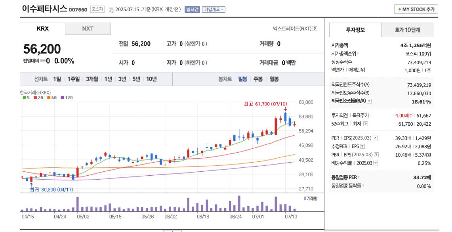Click the 0.25% dividend yield value
Screen dimensions: 452x232
pos(424,163)
